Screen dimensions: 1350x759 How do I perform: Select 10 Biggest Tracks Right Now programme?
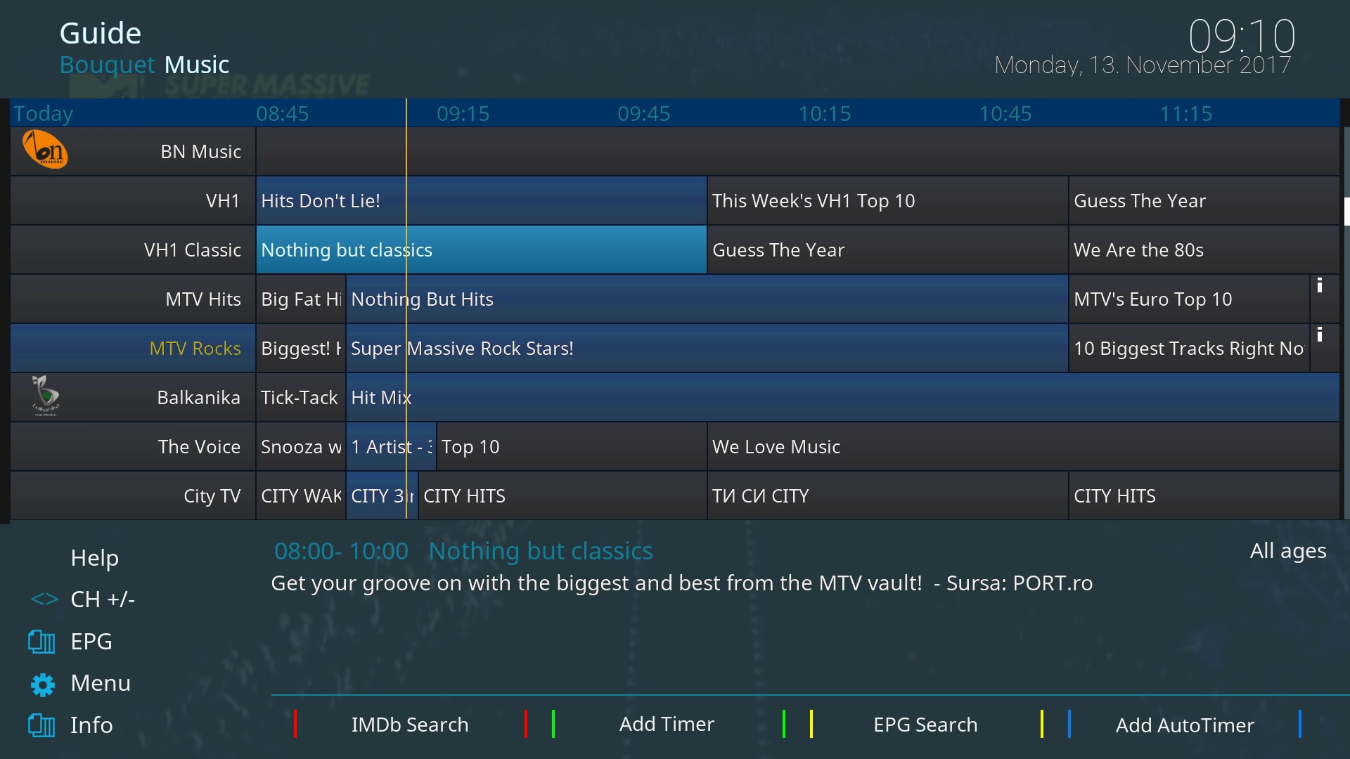point(1189,348)
